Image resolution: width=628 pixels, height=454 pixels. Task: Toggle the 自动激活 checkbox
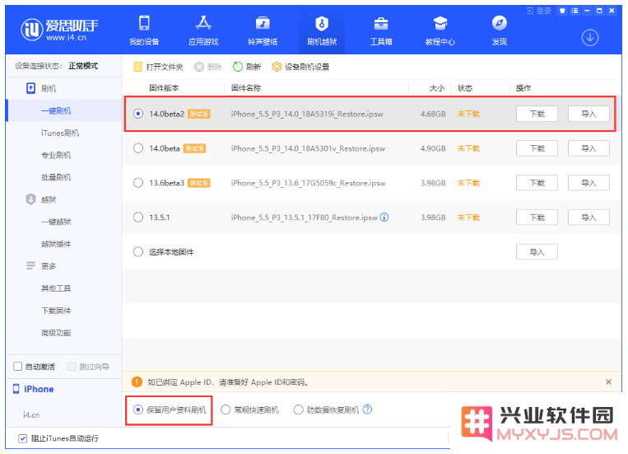[x=17, y=366]
